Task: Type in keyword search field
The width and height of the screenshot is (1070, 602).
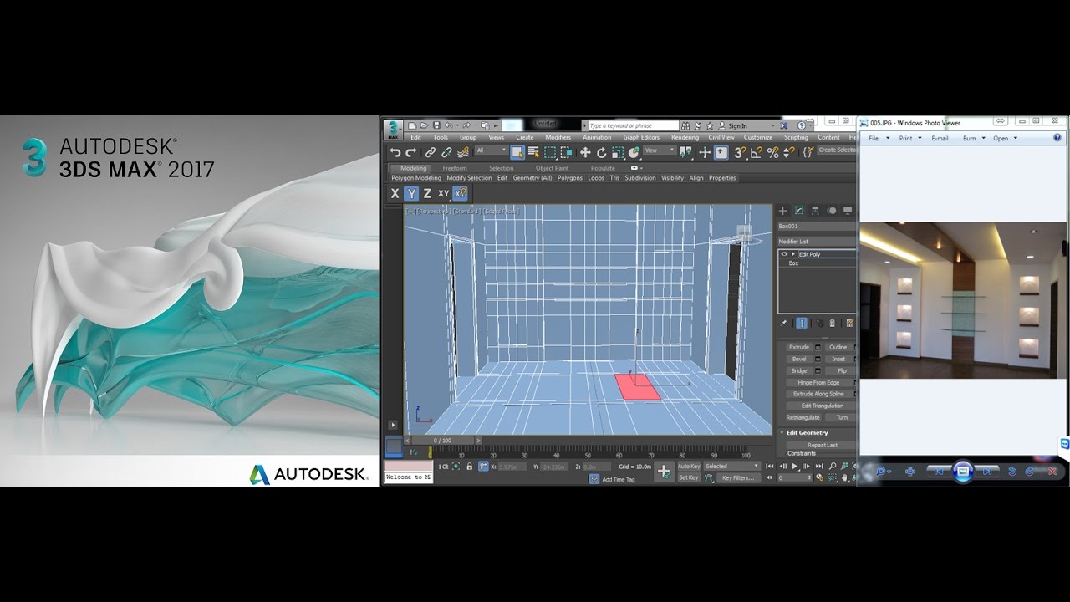Action: (x=634, y=125)
